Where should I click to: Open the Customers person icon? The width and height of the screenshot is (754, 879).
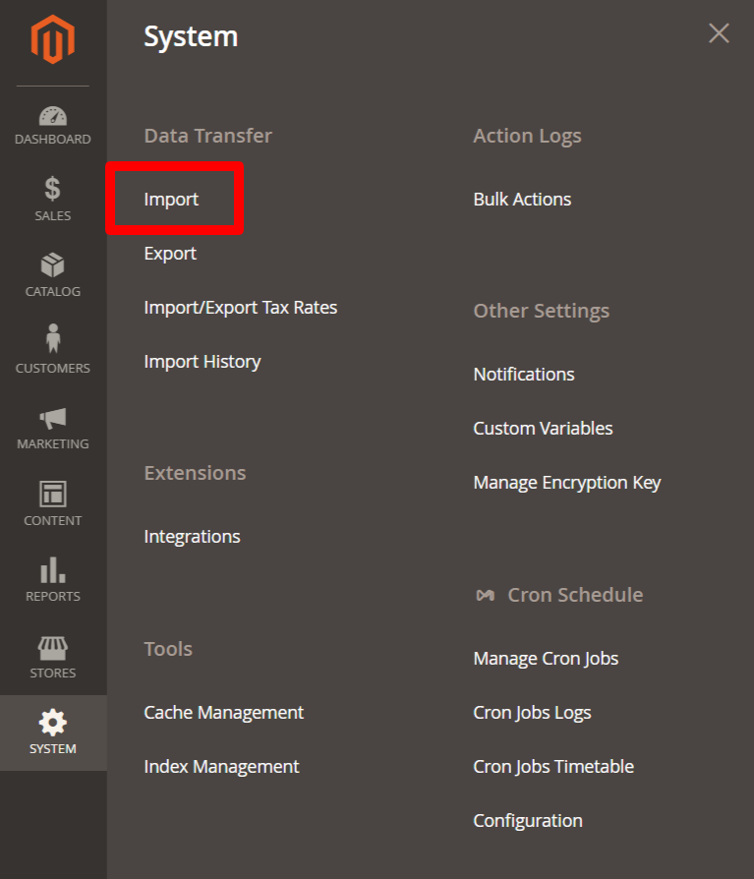tap(53, 338)
